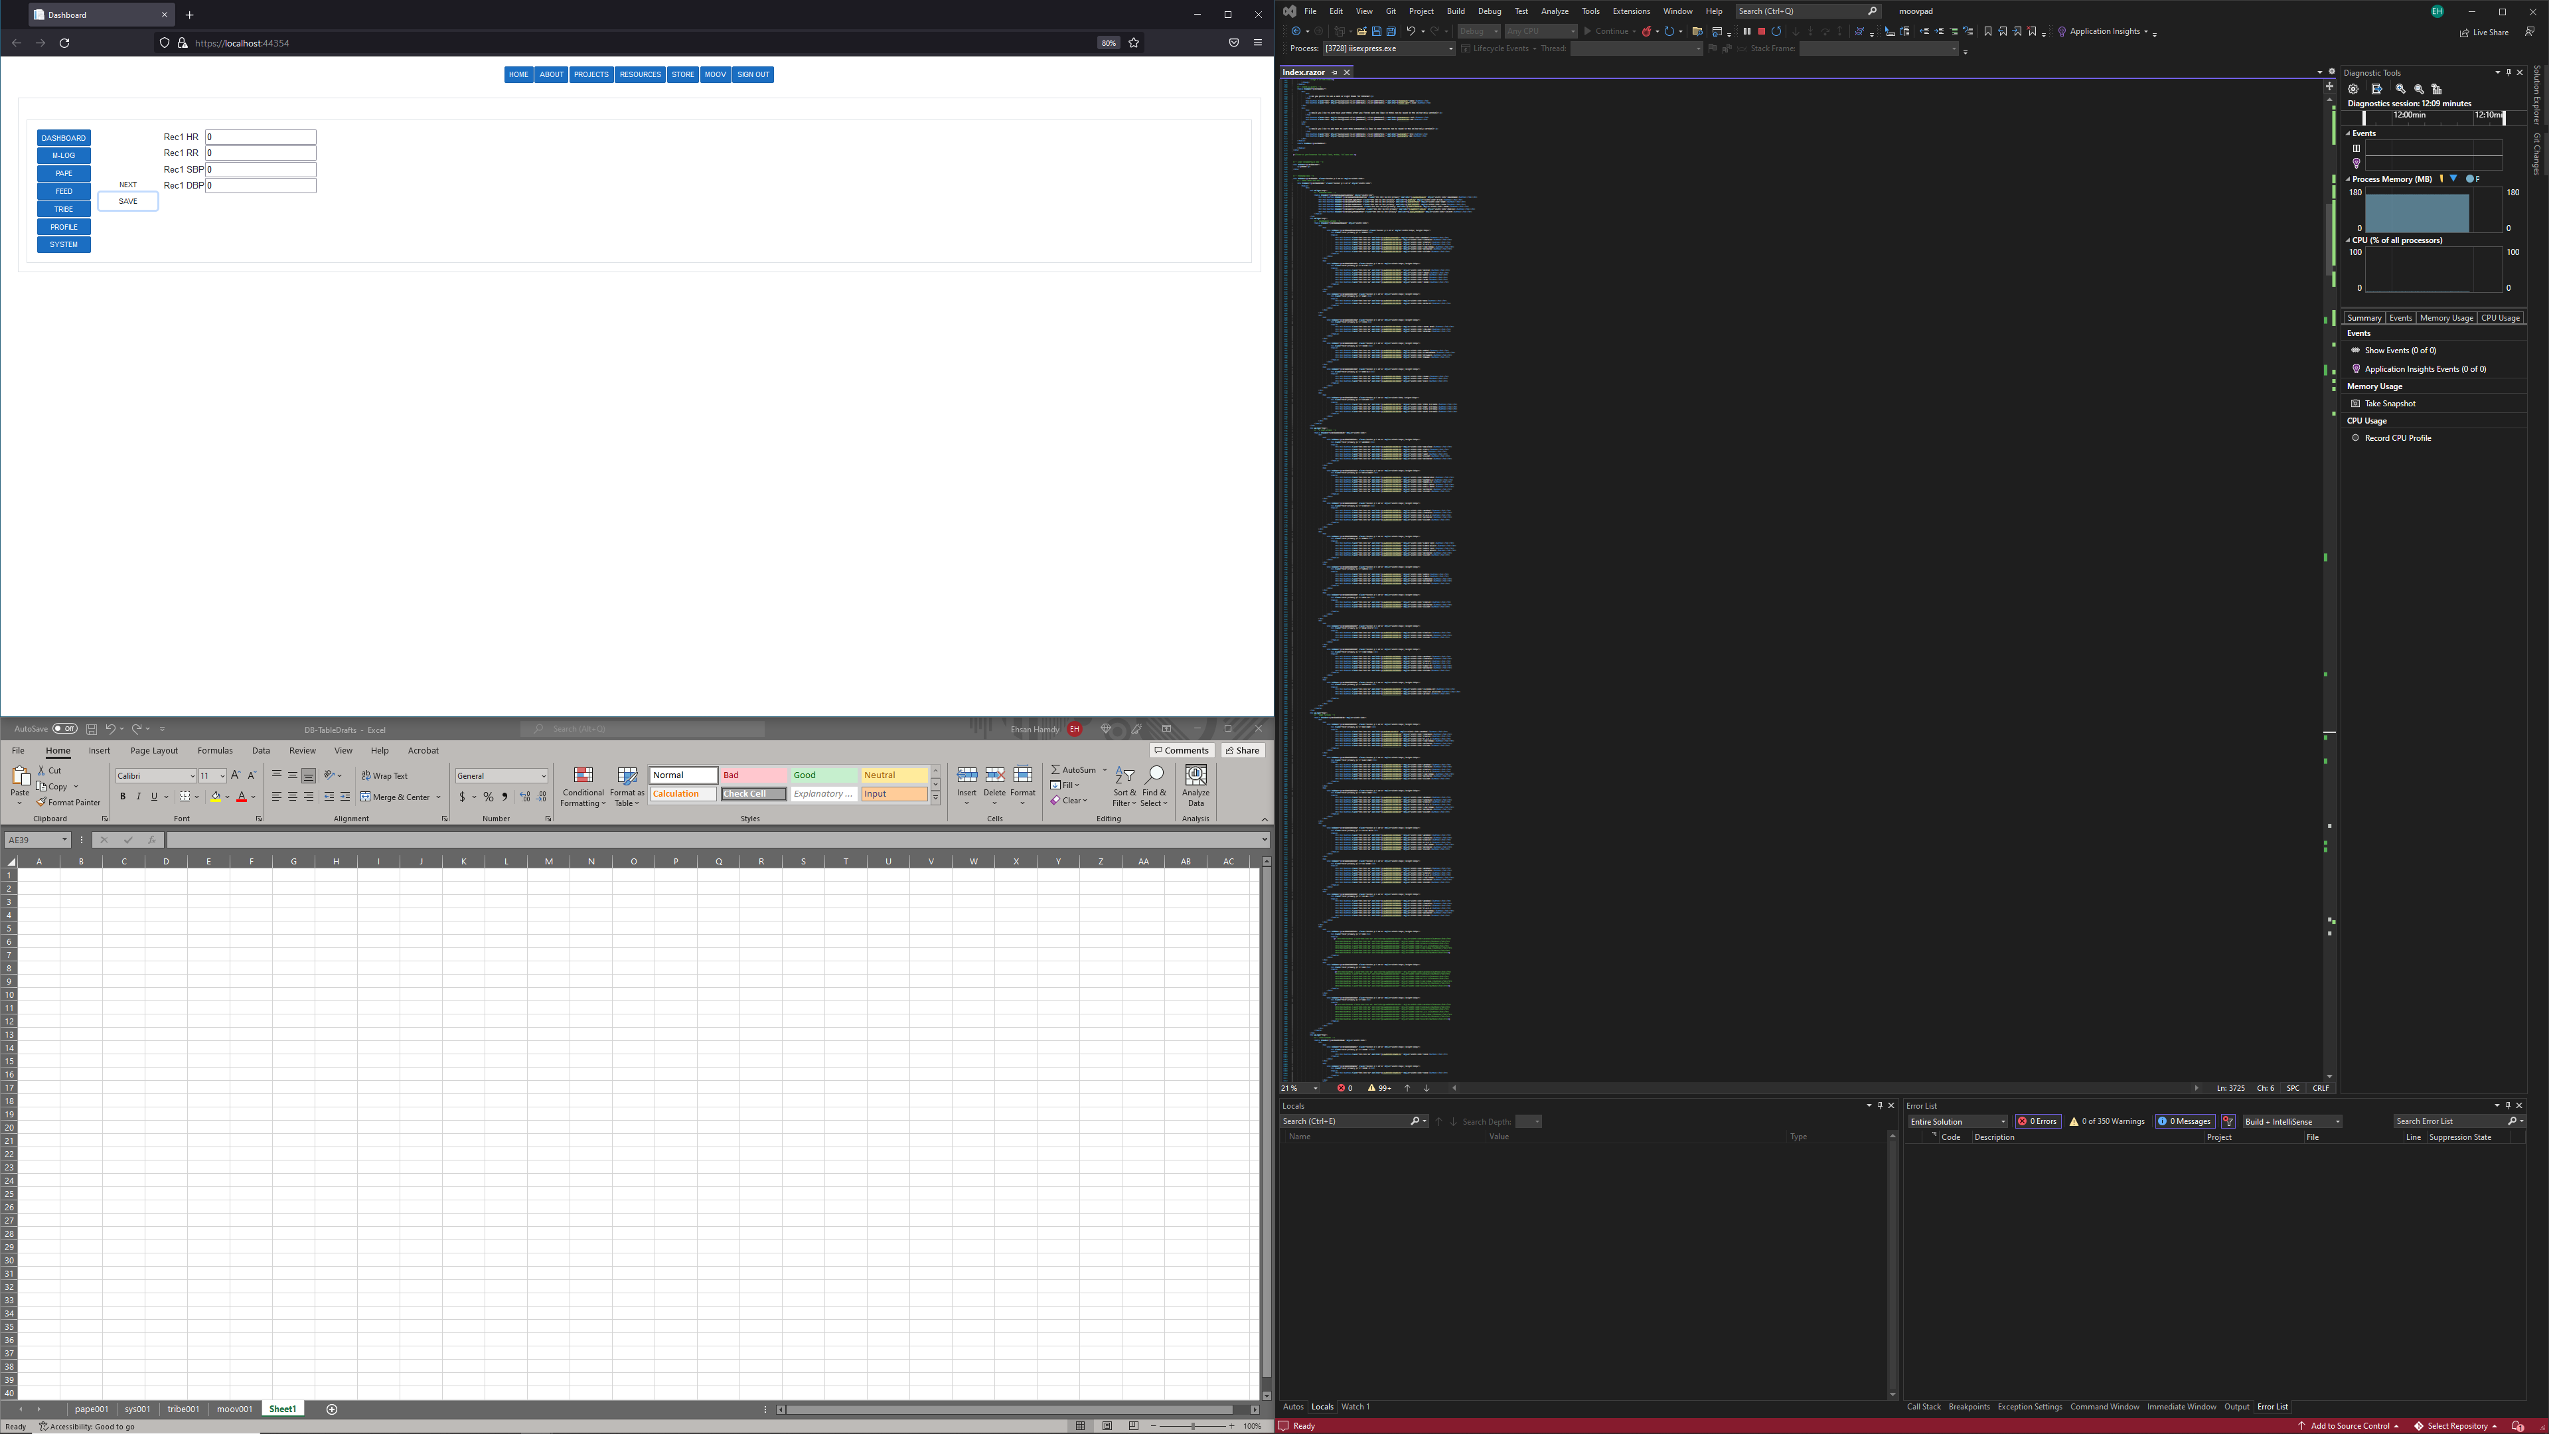Click Live Share in Visual Studio
Image resolution: width=2549 pixels, height=1434 pixels.
point(2484,32)
